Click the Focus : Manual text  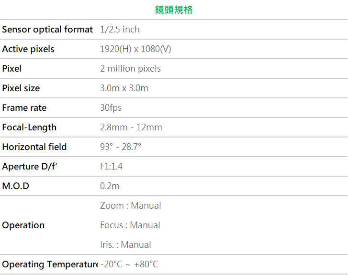pos(130,225)
